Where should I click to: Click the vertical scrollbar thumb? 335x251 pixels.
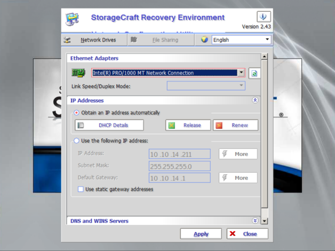click(x=264, y=134)
